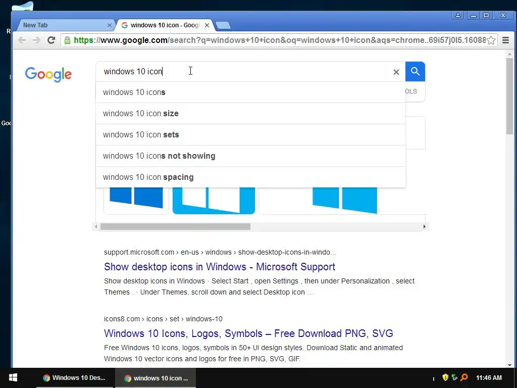Click the browser Forward arrow
The image size is (517, 388).
[x=36, y=40]
